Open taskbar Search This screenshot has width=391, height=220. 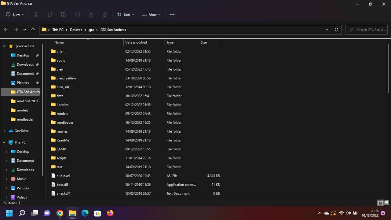coord(22,213)
